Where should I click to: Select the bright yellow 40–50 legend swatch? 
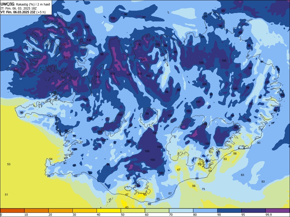109,211
